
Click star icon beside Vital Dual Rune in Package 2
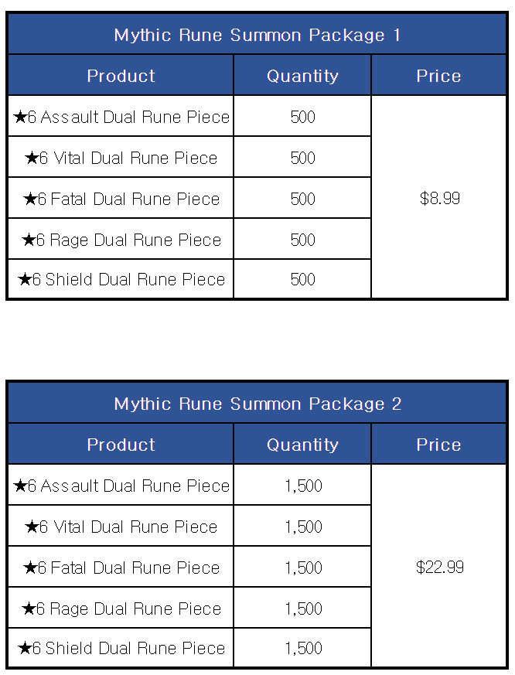point(32,527)
